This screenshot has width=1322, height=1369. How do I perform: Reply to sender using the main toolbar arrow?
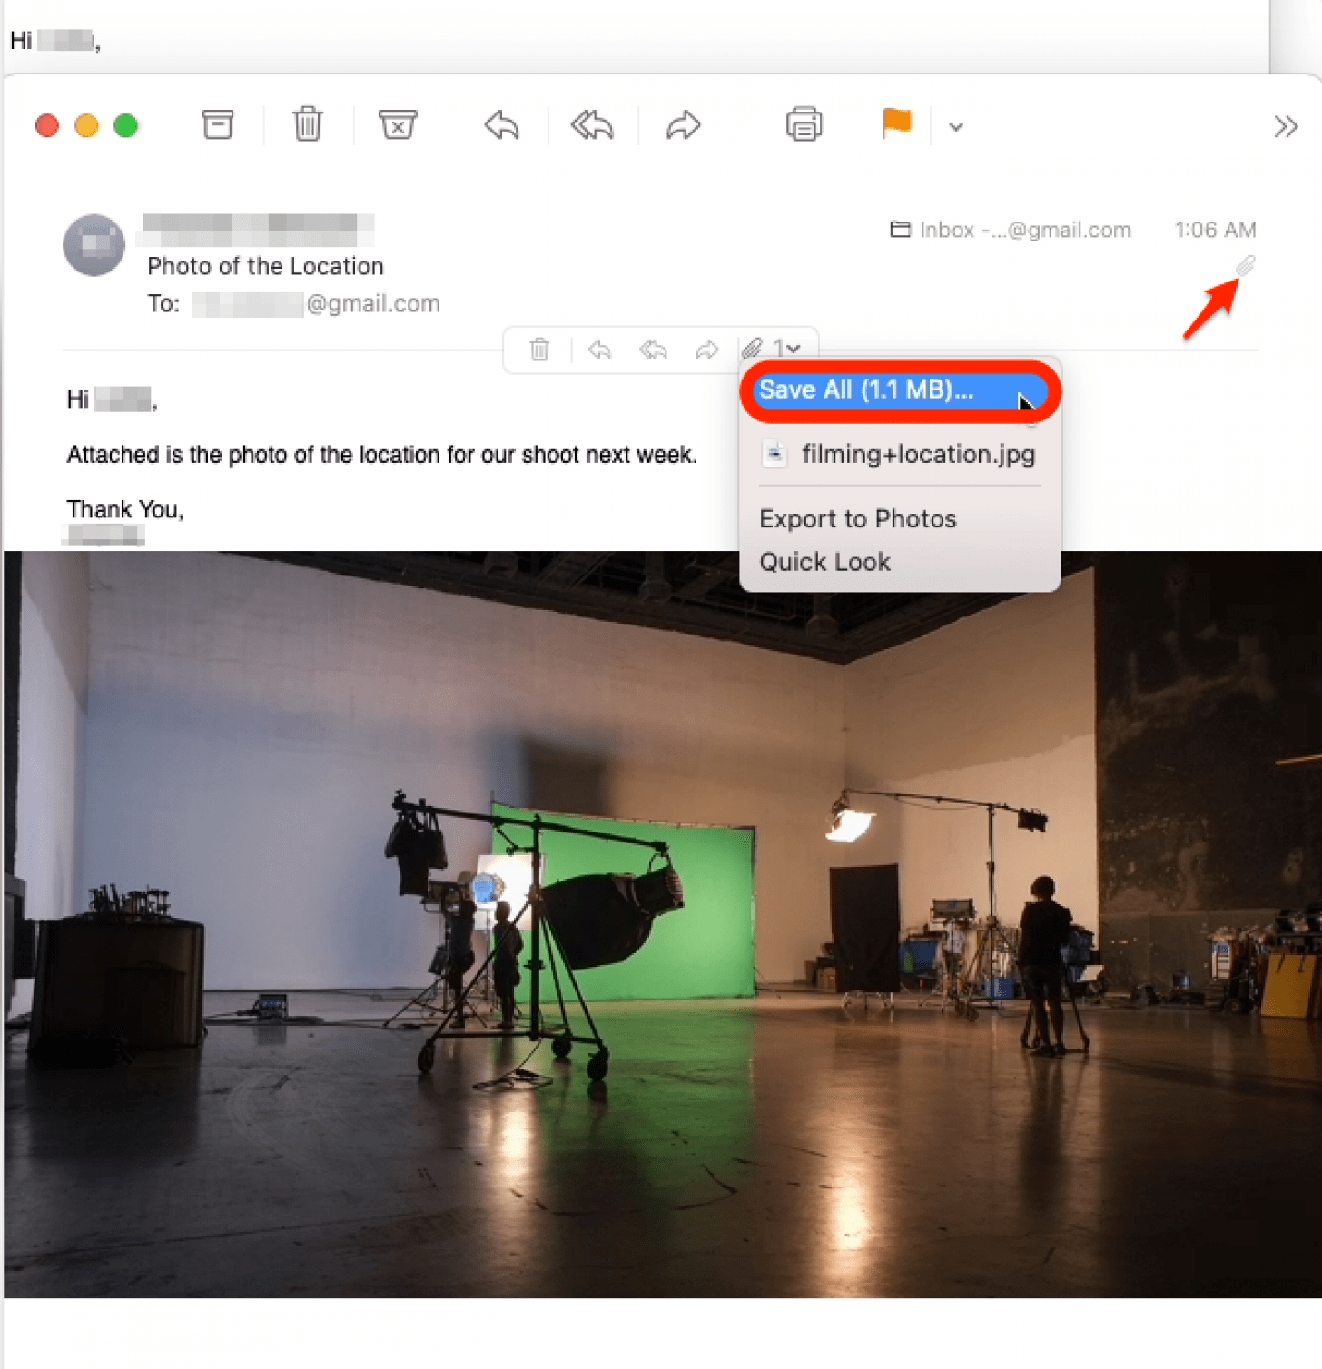[x=501, y=125]
